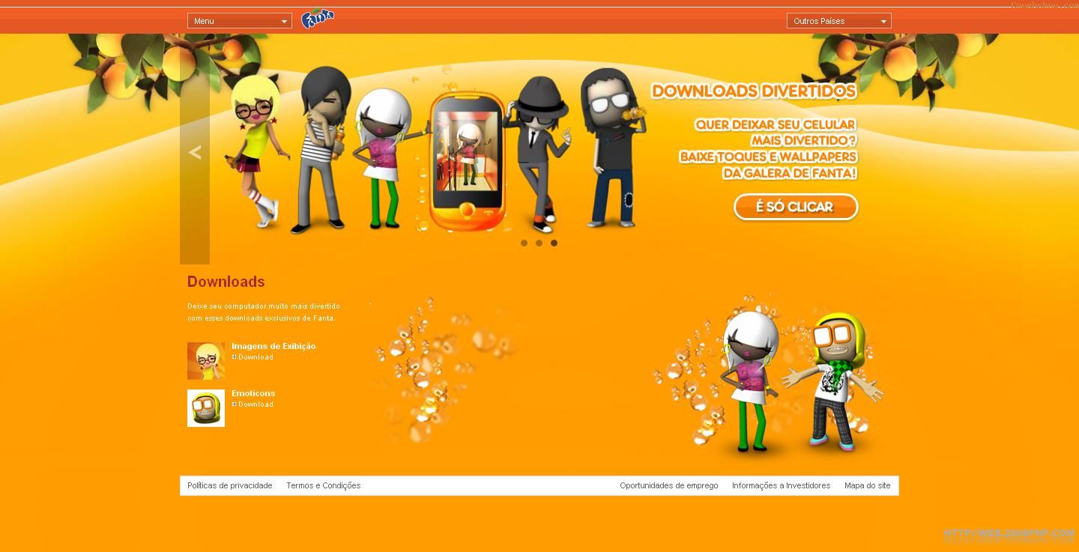Click the Downloads section heading
The height and width of the screenshot is (552, 1079).
click(226, 282)
